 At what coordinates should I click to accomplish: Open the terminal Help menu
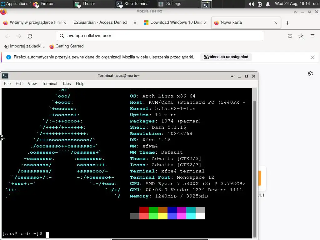click(x=80, y=84)
